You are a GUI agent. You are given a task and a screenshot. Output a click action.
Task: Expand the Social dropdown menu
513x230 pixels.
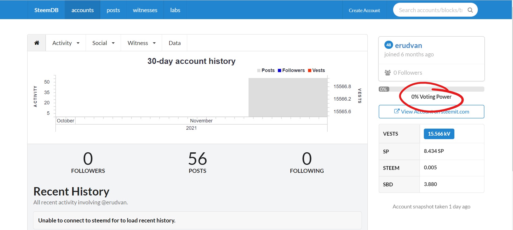tap(103, 43)
